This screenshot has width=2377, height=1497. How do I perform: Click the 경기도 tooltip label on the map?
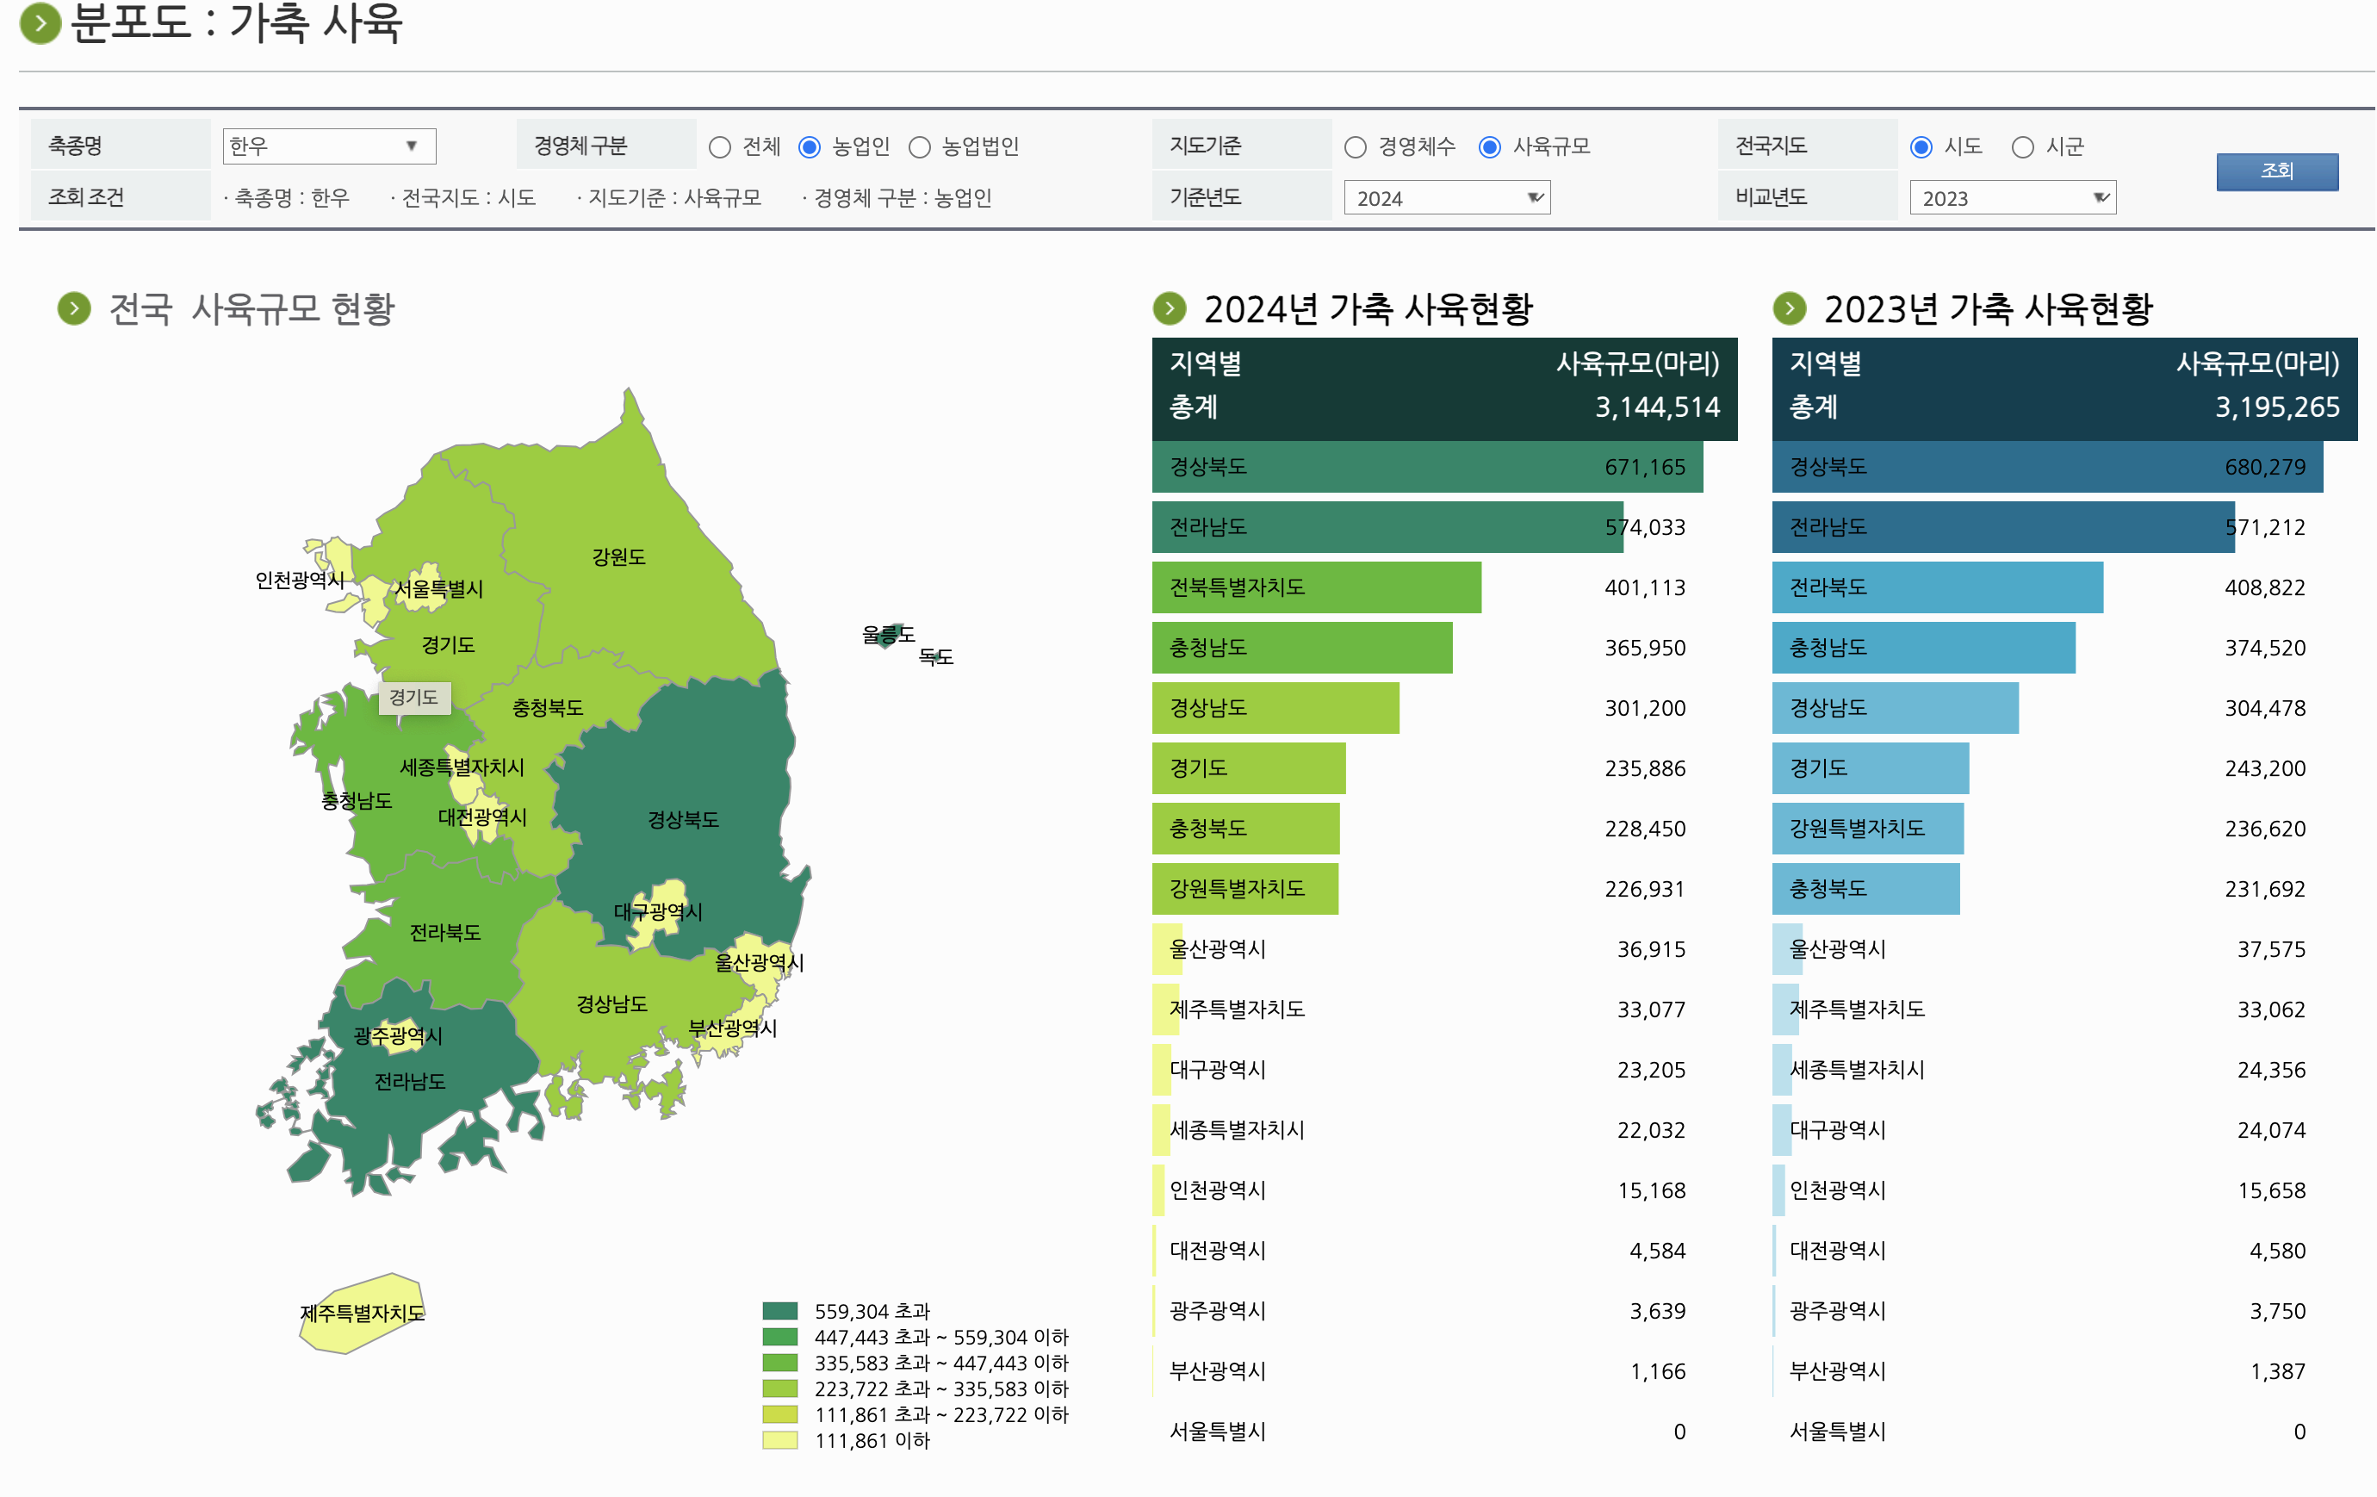(414, 699)
